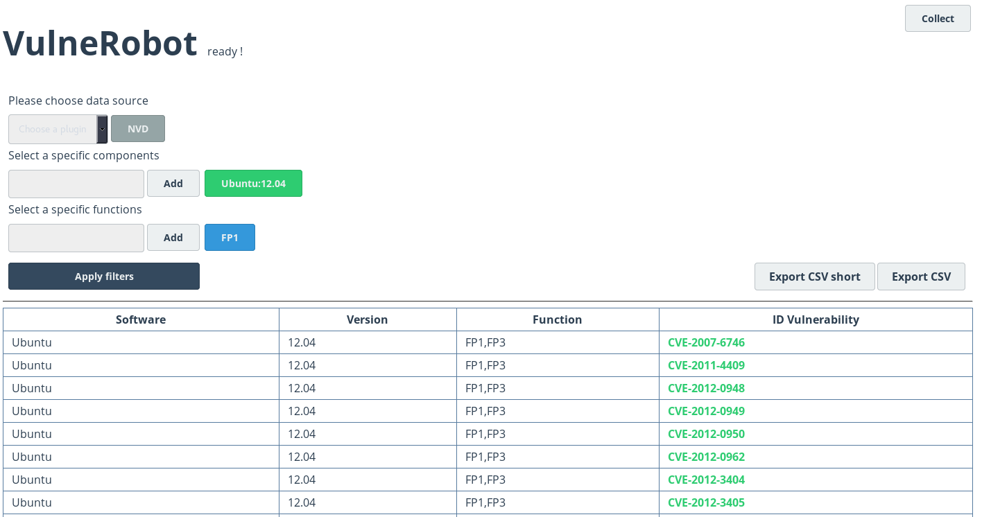
Task: Click Add next to functions field
Action: pos(173,238)
